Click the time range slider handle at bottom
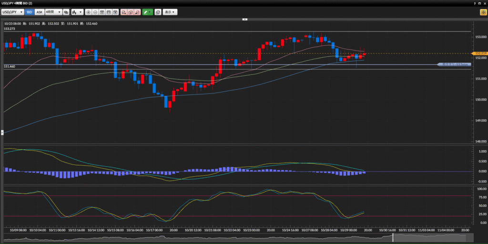488x244 pixels. pyautogui.click(x=392, y=238)
